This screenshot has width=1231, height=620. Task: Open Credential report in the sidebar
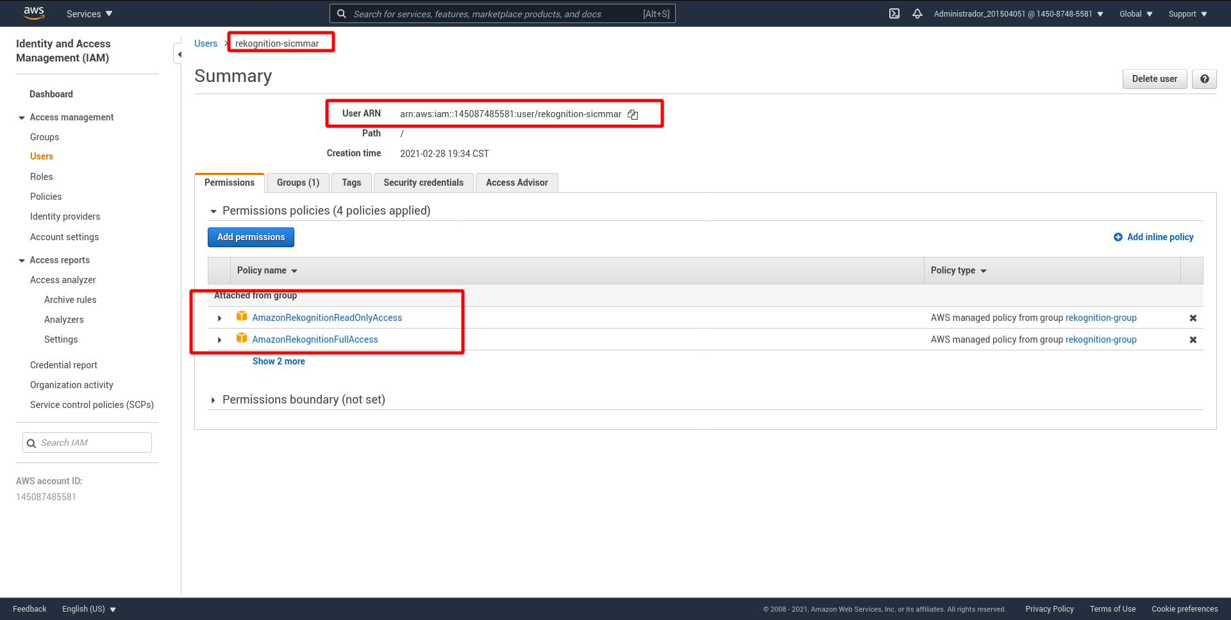point(63,365)
